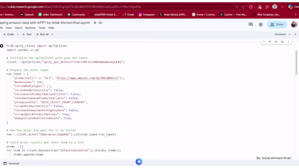Click "items.append(item)" line
The height and width of the screenshot is (168, 299).
[x=28, y=155]
